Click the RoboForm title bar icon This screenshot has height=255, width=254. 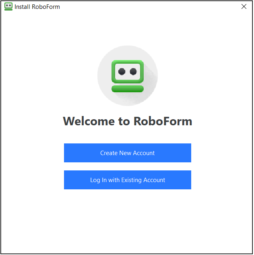pos(8,7)
